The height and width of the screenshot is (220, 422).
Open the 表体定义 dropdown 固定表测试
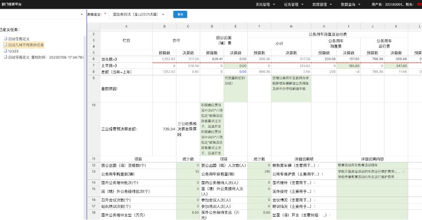pos(138,15)
